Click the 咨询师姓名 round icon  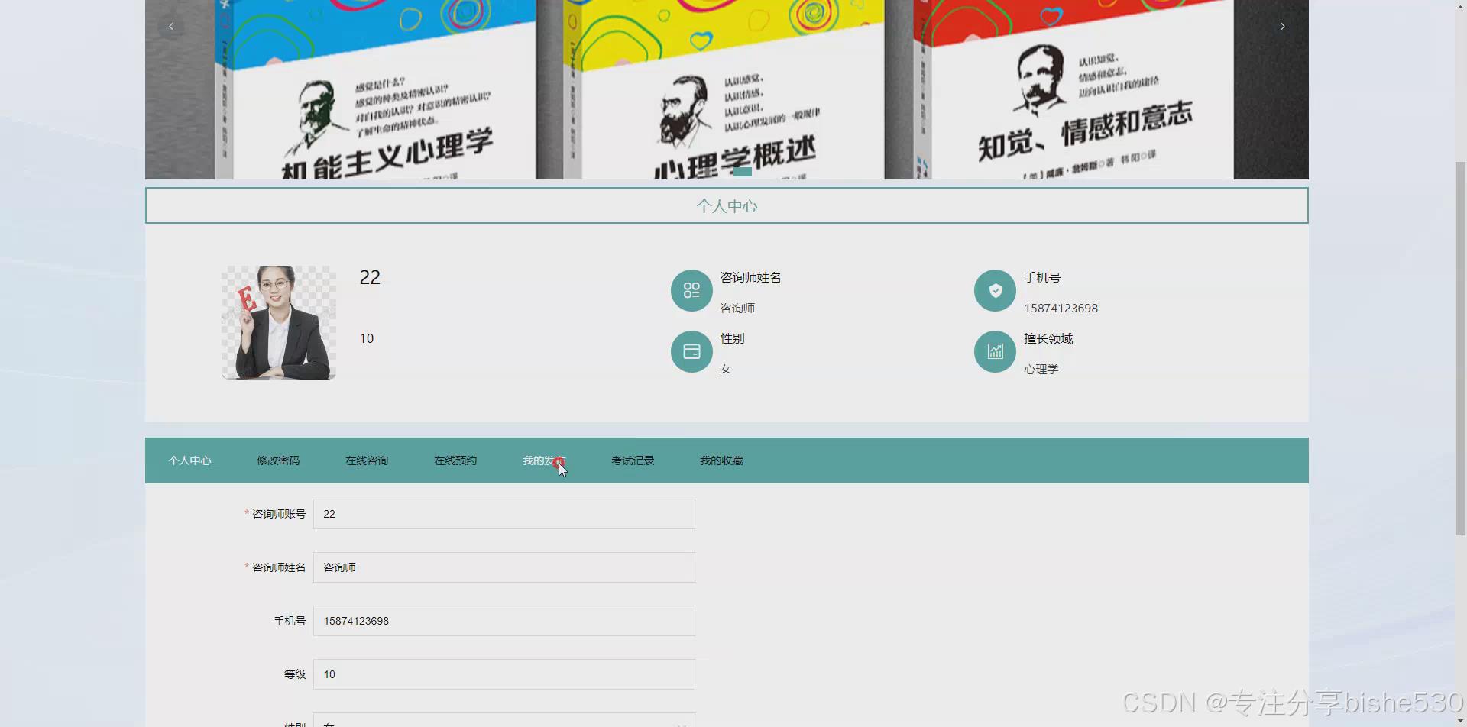[x=691, y=290]
